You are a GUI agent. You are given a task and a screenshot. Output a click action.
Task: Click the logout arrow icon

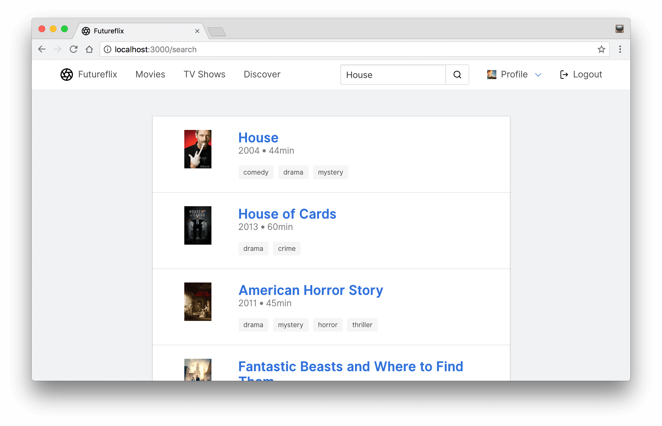564,75
